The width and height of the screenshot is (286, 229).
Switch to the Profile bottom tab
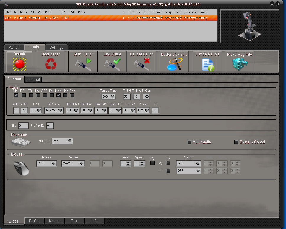click(34, 221)
